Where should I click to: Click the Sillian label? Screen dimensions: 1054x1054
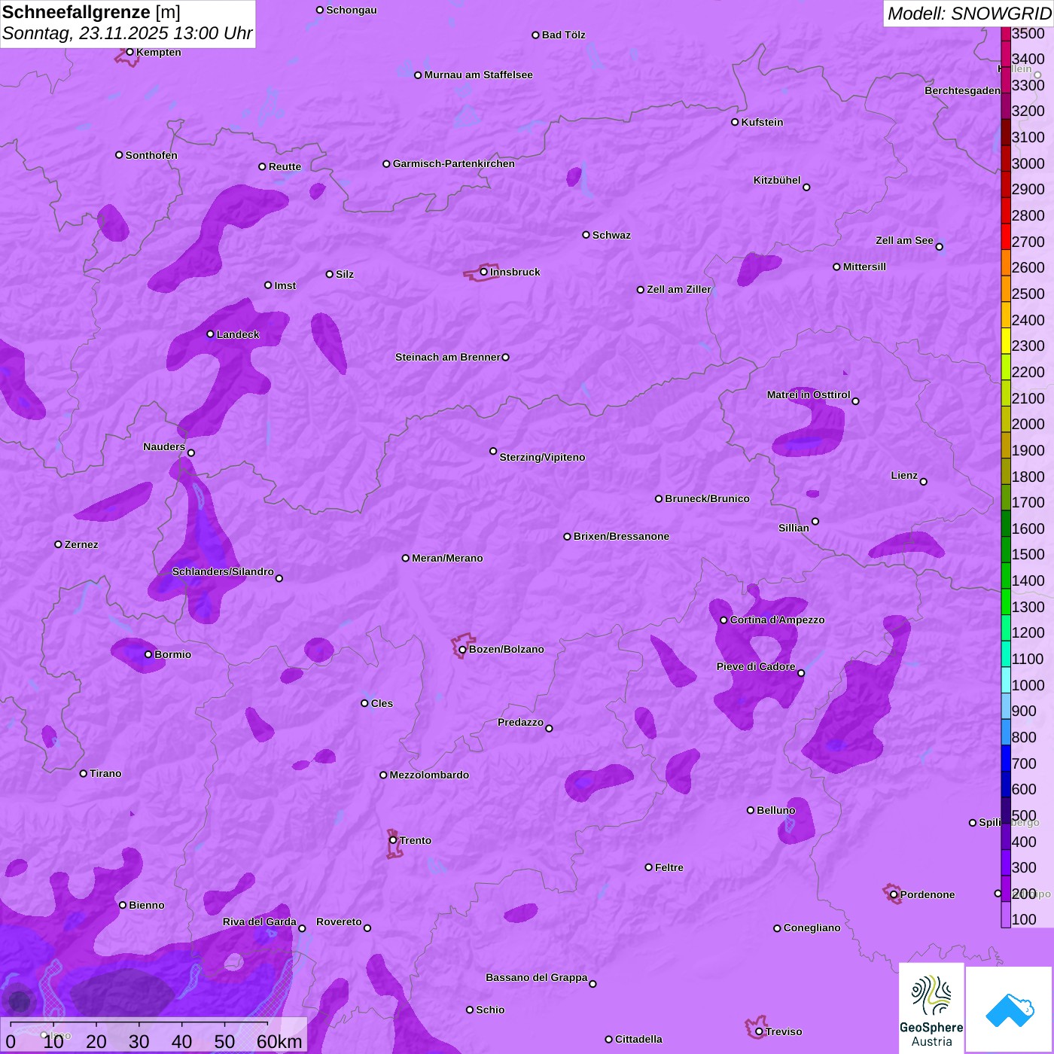[794, 528]
